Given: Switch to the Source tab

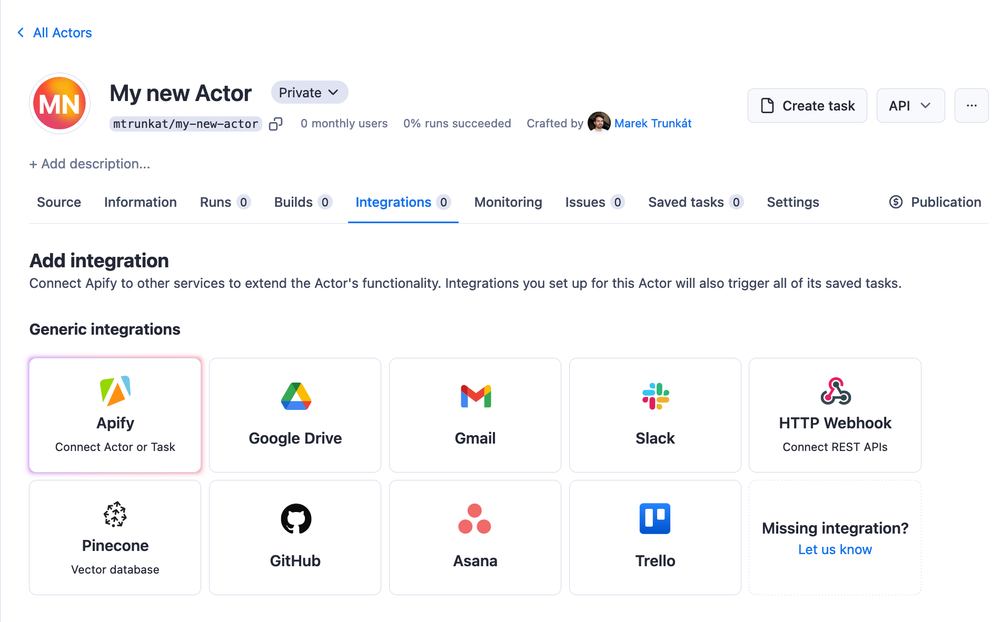Looking at the screenshot, I should point(58,202).
